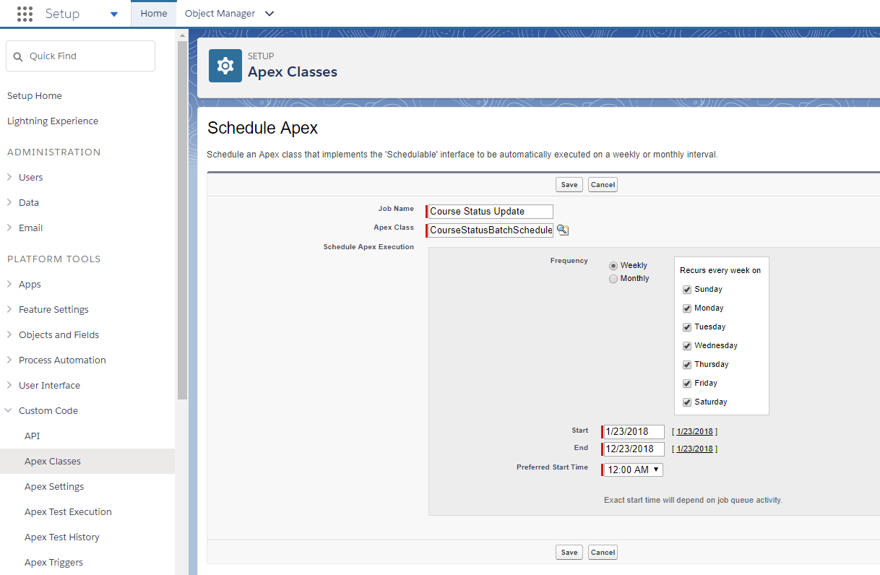Uncheck the Monday checkbox
This screenshot has height=575, width=880.
click(x=687, y=308)
